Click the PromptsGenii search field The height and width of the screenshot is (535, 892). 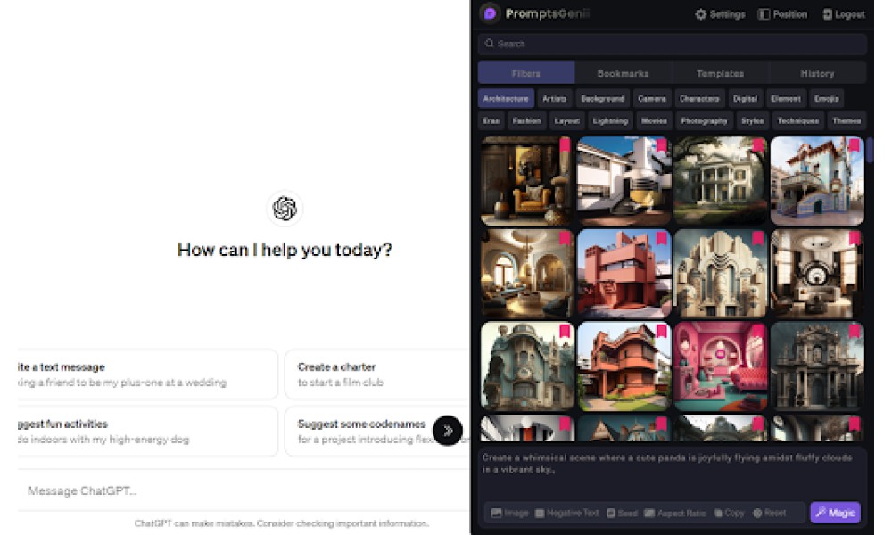pyautogui.click(x=673, y=44)
